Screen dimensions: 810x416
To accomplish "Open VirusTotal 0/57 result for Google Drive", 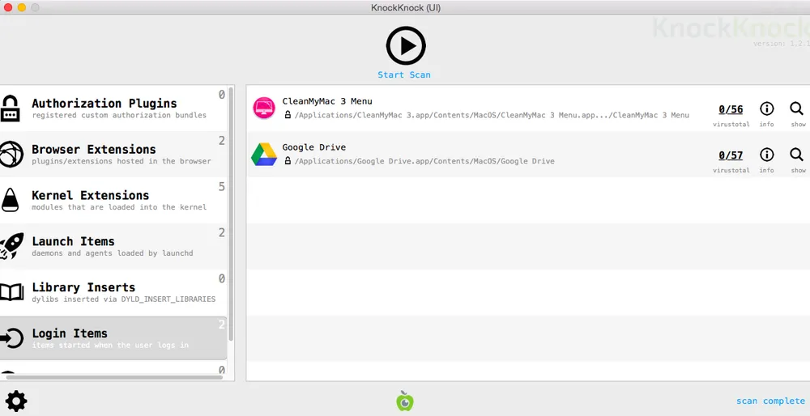I will pos(731,155).
